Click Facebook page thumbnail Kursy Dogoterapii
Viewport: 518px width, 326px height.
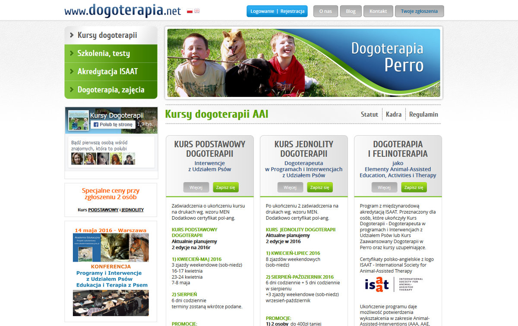coord(79,120)
